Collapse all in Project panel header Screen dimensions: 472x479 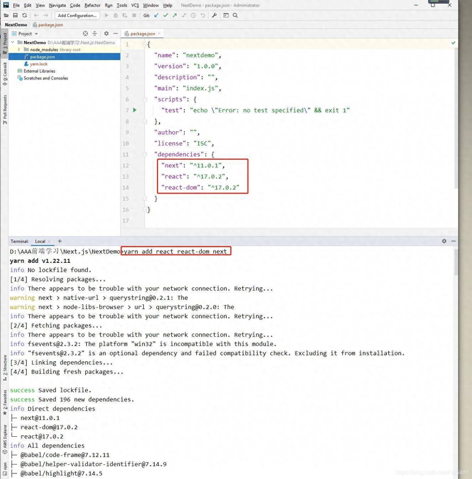95,33
